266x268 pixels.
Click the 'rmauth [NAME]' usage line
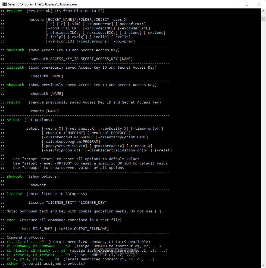click(x=45, y=111)
